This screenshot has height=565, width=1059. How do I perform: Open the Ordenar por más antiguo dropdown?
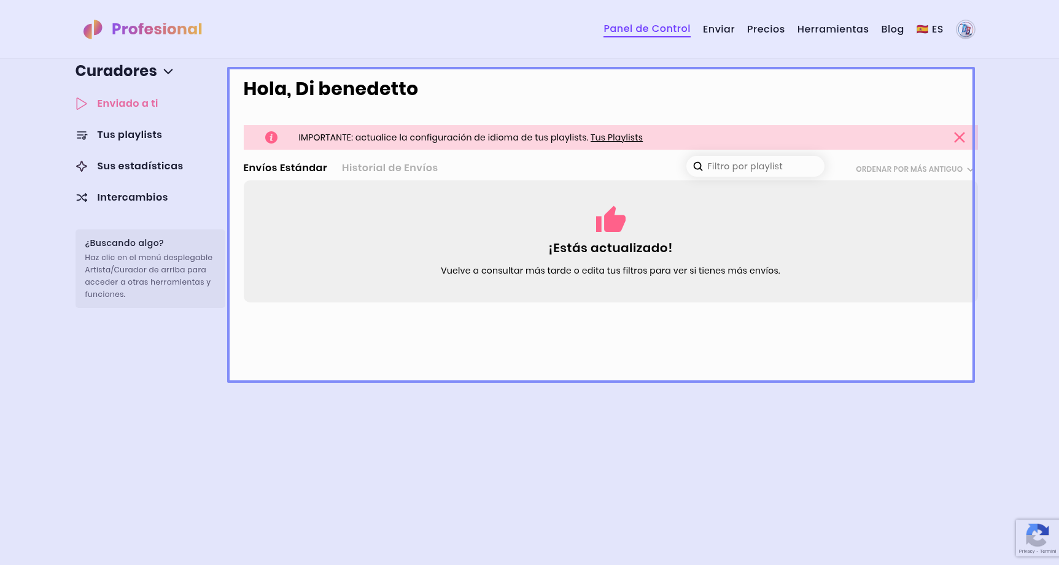[x=914, y=169]
